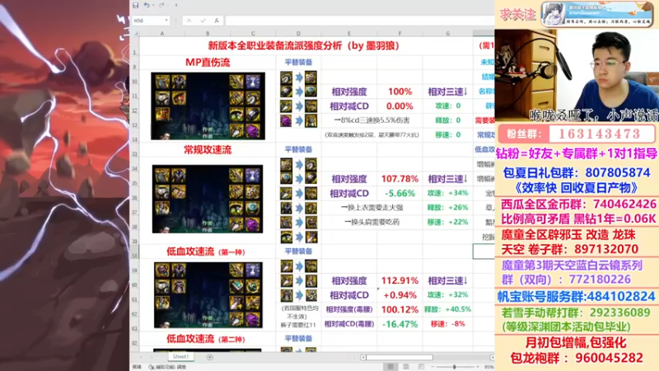Select column D header

point(298,33)
